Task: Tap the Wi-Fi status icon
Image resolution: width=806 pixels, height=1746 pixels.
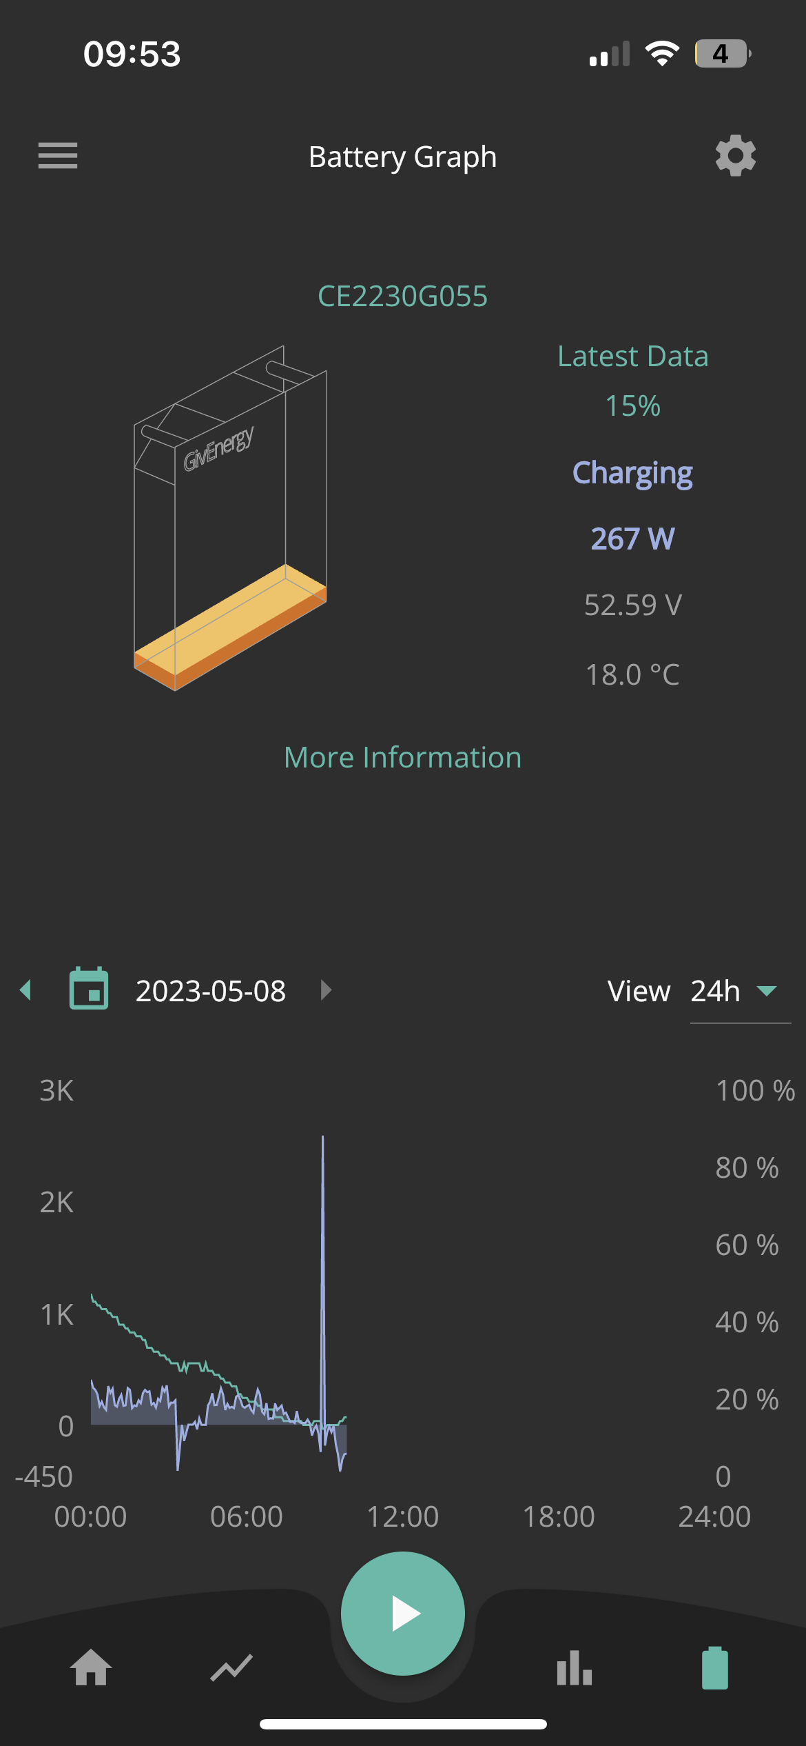Action: (x=661, y=54)
